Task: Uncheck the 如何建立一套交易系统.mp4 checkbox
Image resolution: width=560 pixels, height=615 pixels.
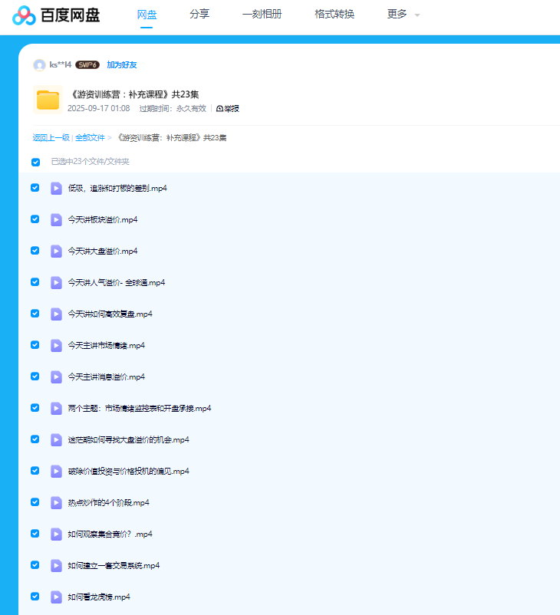Action: (35, 565)
